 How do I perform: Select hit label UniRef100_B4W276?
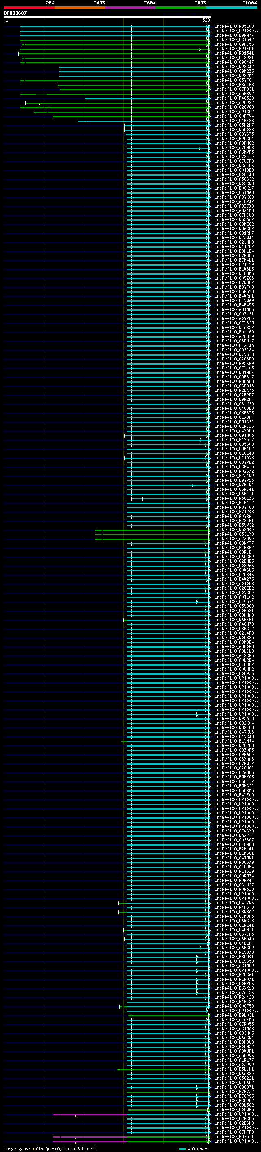(x=234, y=579)
